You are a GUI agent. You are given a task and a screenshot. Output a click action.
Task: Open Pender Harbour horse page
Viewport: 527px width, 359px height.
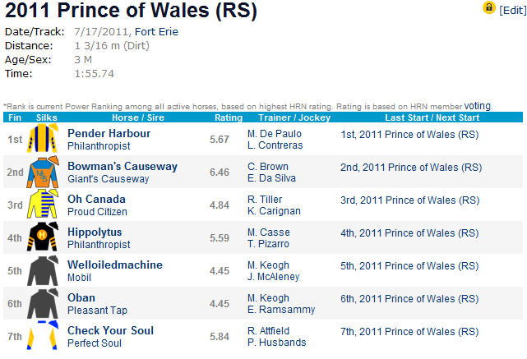click(x=109, y=133)
